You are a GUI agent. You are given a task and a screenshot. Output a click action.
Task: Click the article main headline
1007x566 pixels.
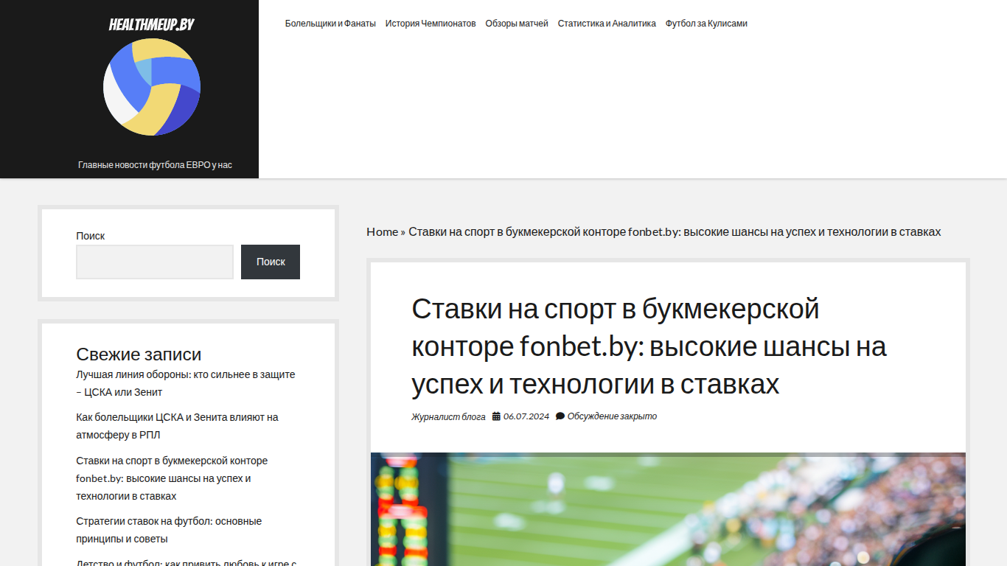coord(649,346)
